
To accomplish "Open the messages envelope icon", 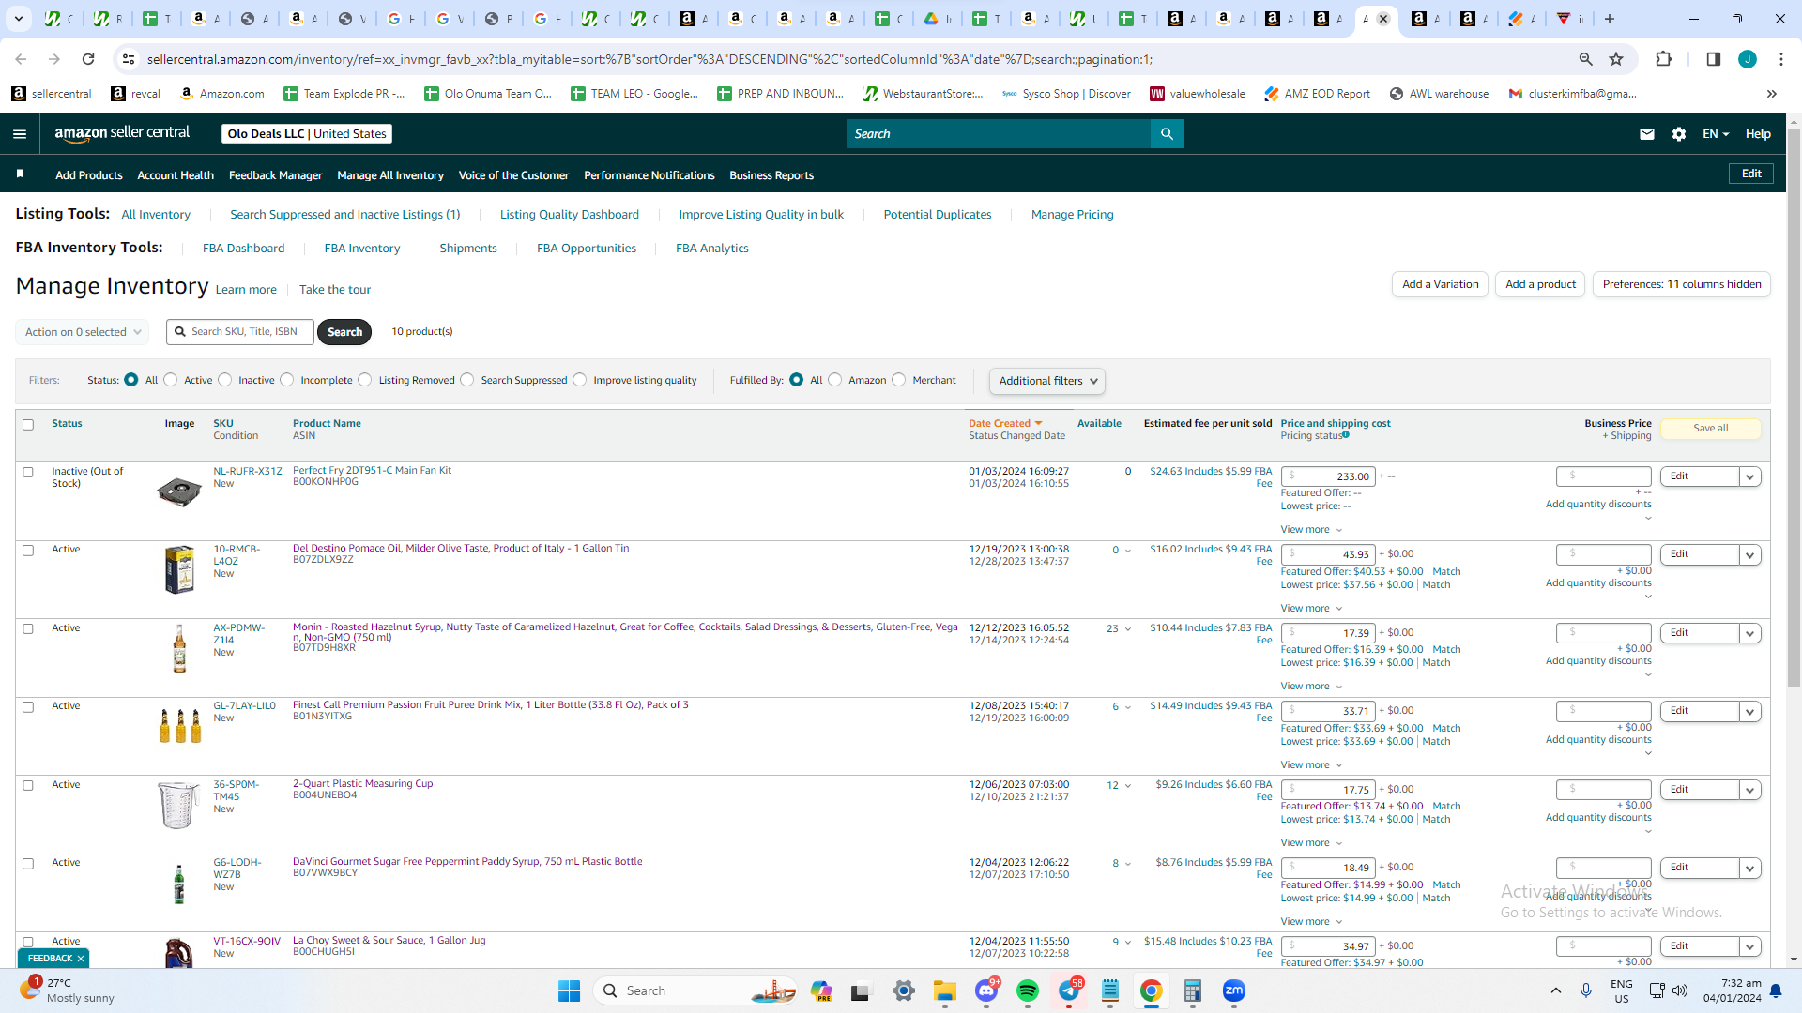I will (x=1646, y=134).
